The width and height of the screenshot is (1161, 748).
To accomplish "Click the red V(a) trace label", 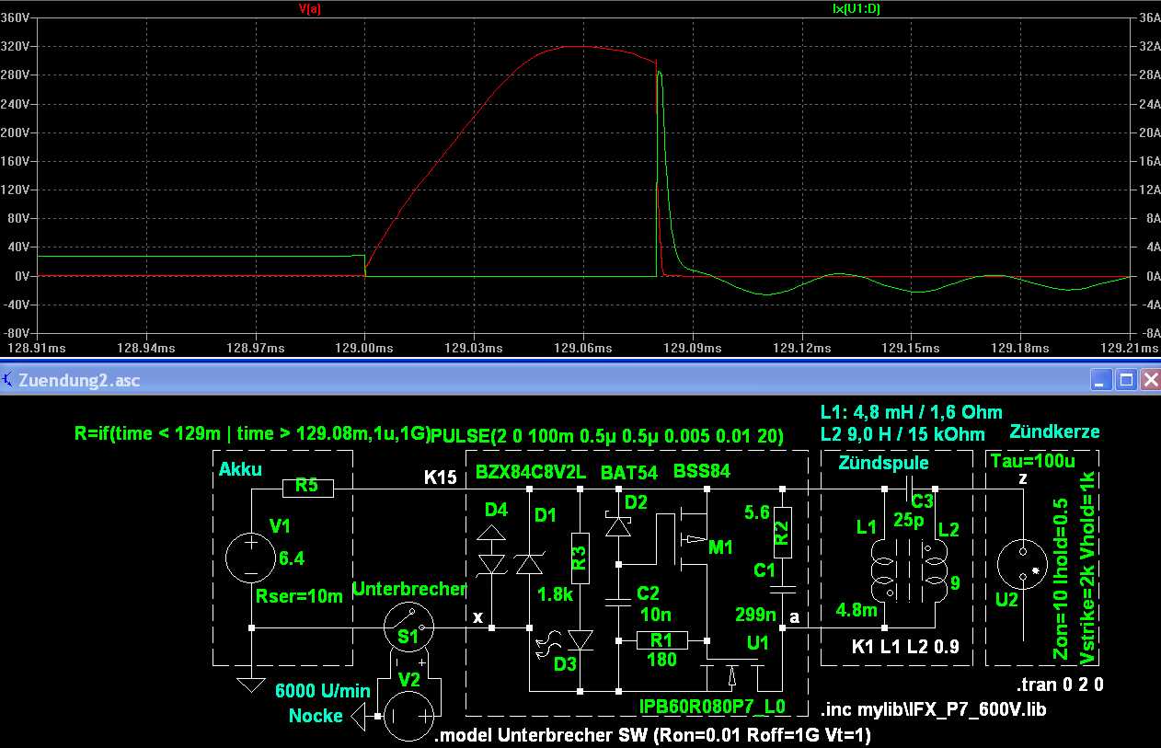I will [x=309, y=7].
